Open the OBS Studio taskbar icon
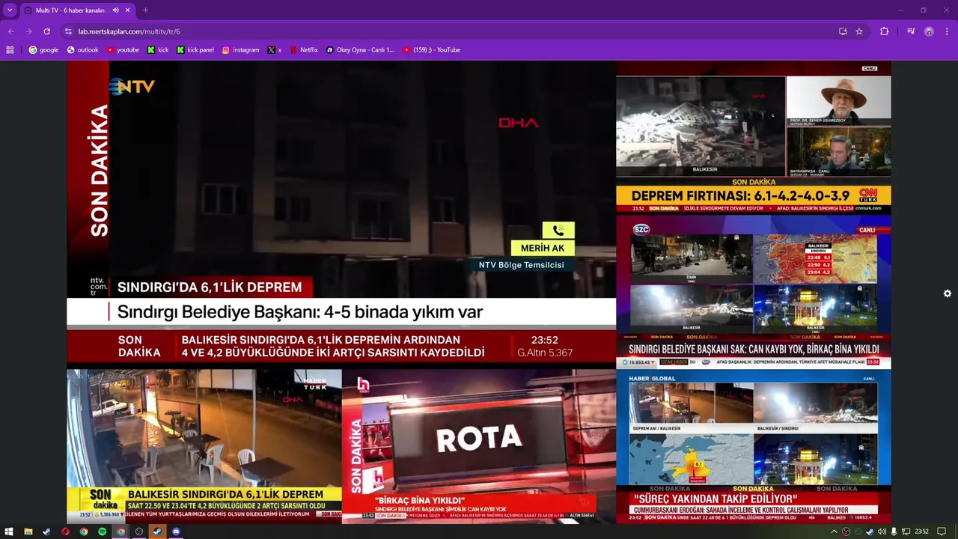Screen dimensions: 958x539 pos(139,532)
